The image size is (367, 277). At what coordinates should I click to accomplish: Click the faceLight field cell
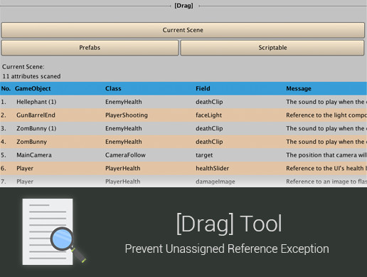point(208,115)
